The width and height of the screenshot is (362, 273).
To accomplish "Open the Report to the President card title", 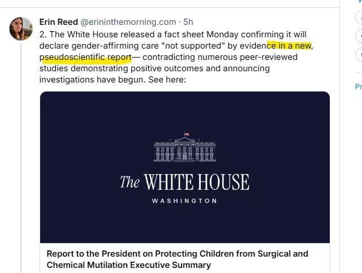I will pyautogui.click(x=177, y=254).
